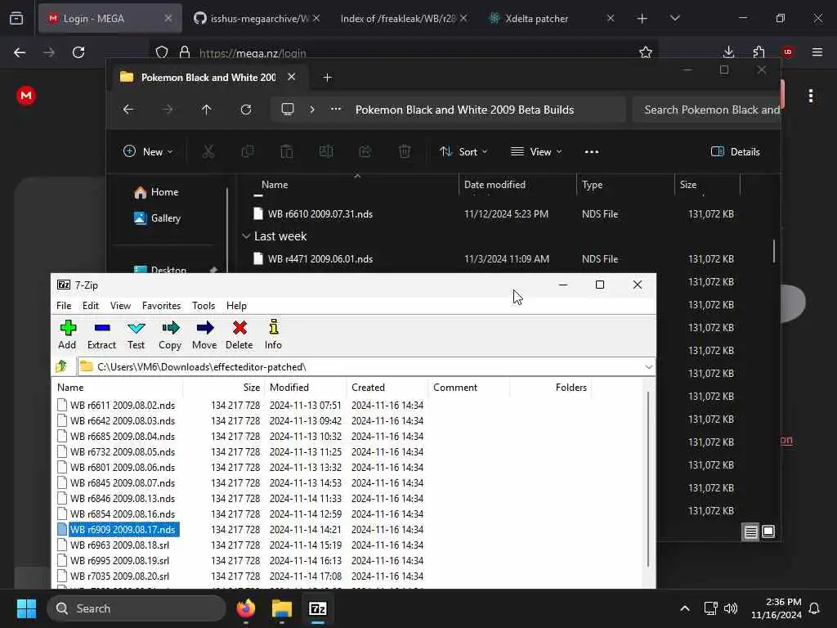Open the View dropdown in File Explorer

(x=536, y=152)
